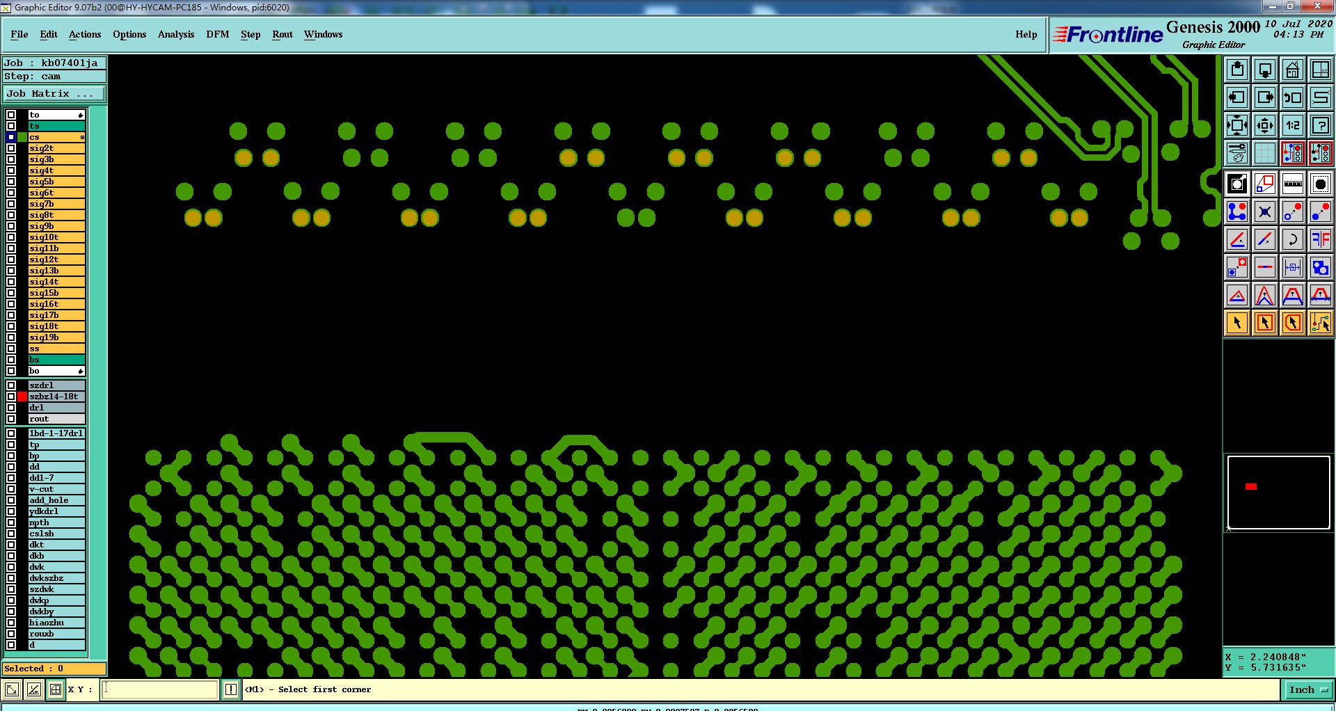Click the overlapping blue squares icon
This screenshot has width=1336, height=711.
click(x=1321, y=267)
